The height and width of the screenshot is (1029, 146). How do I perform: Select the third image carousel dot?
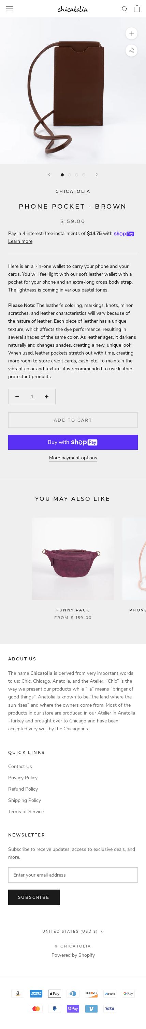(x=77, y=175)
